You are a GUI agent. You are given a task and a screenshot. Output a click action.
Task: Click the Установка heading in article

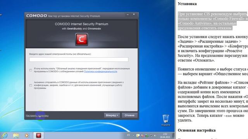coord(187,4)
